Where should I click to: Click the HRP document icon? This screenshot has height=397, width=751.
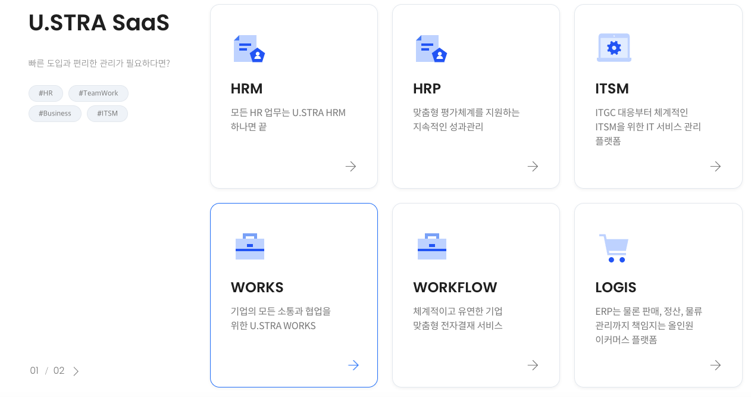tap(431, 48)
